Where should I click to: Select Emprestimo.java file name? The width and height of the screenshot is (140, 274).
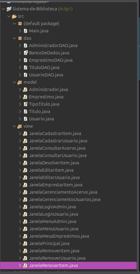pyautogui.click(x=46, y=97)
